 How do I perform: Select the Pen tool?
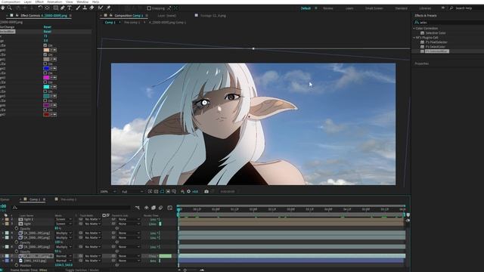62,8
